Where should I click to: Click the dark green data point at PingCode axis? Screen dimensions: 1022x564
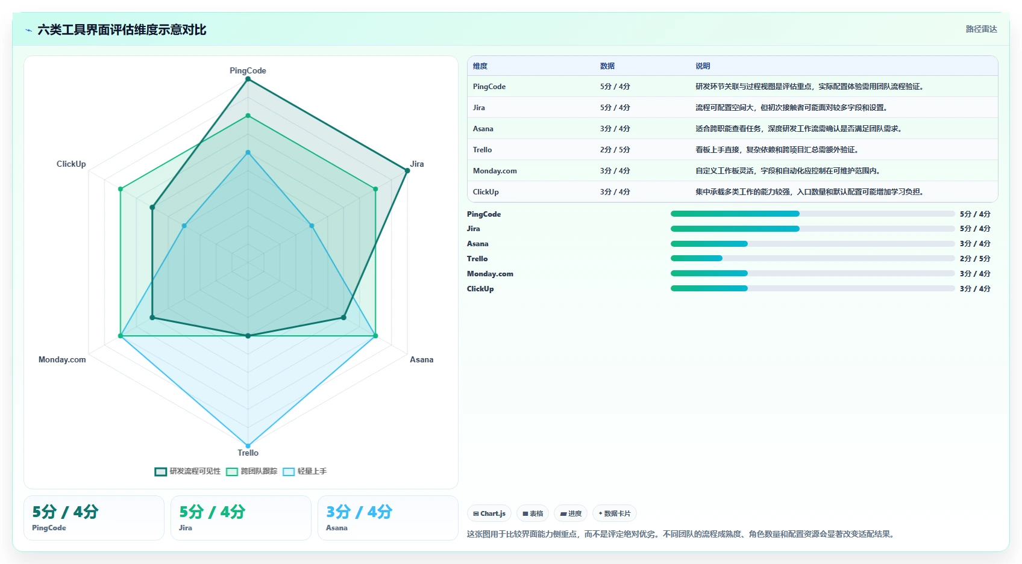point(248,79)
